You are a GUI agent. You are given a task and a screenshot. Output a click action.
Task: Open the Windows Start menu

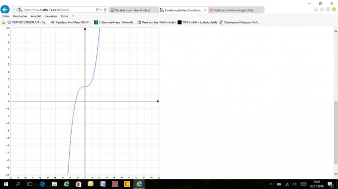coord(6,184)
